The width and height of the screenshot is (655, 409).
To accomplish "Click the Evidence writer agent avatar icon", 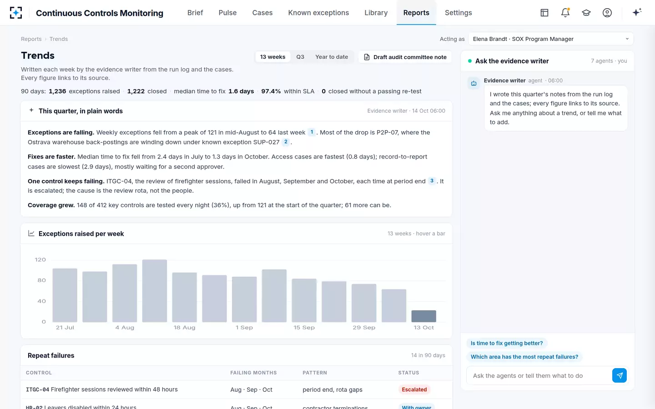I will coord(474,83).
